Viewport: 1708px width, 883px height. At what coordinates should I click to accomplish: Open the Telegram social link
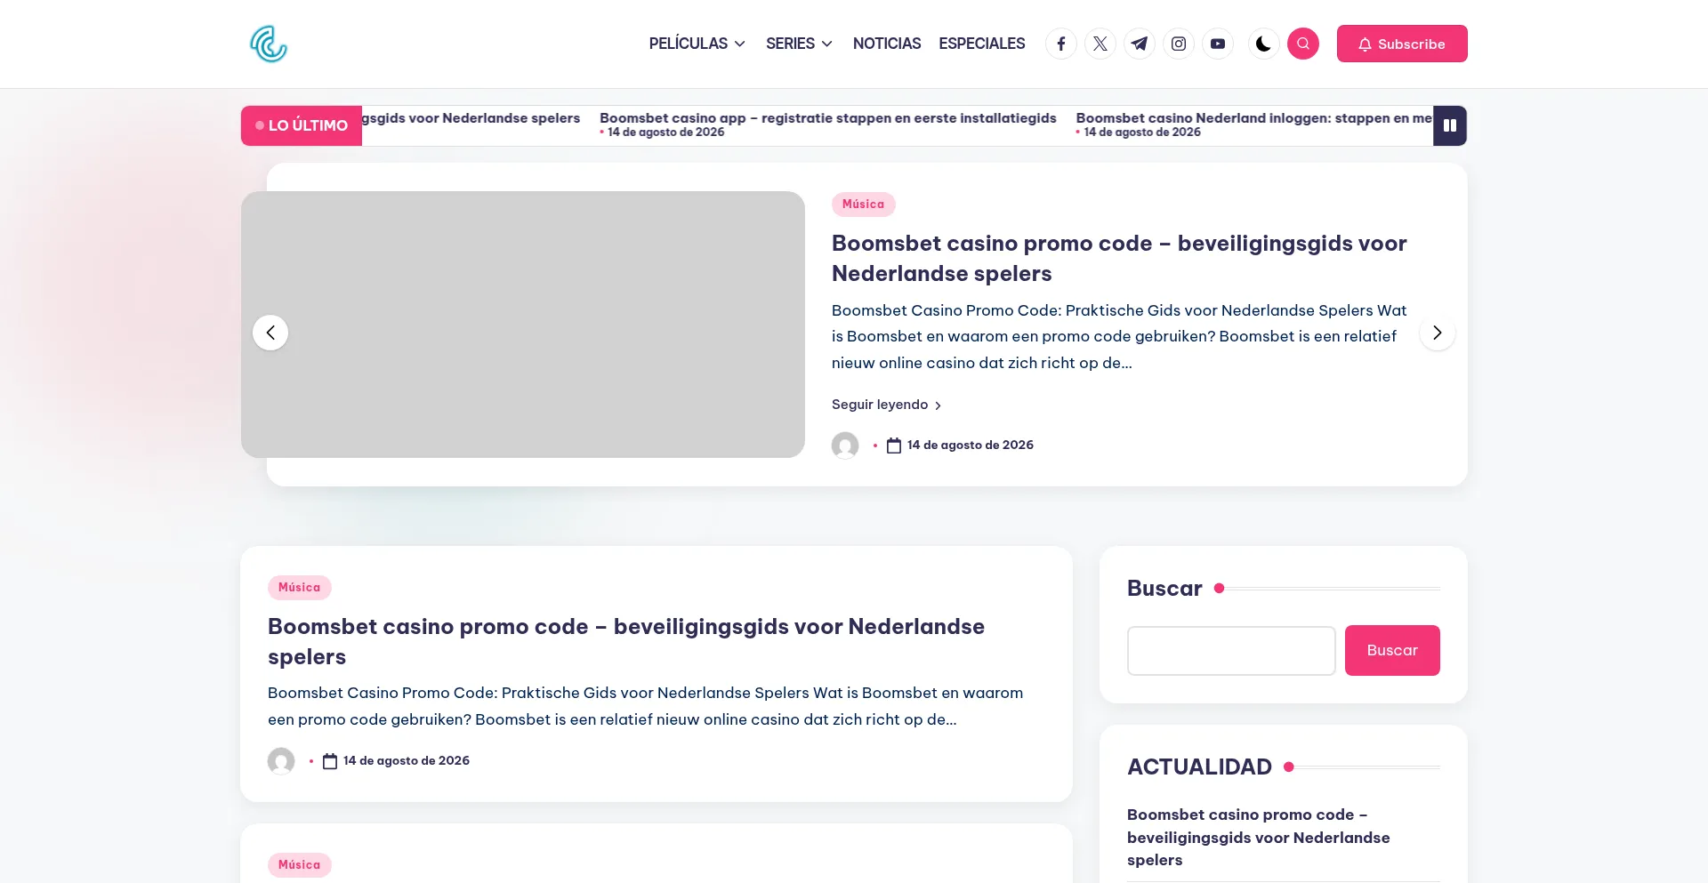1140,44
